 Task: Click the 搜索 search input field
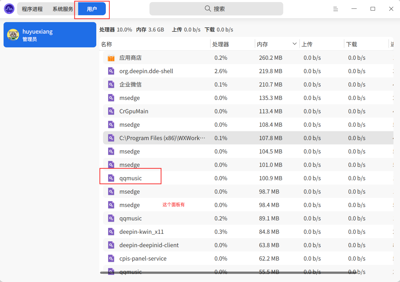(216, 9)
